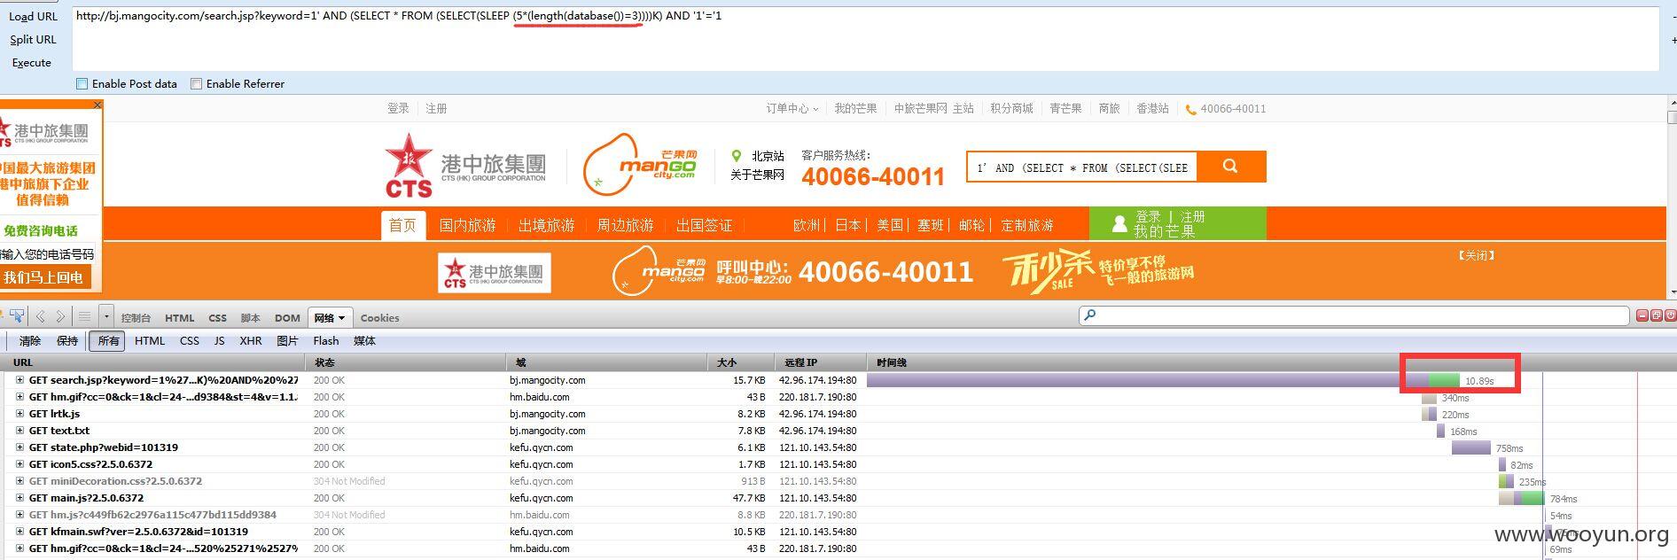Click the user icon in 我的芒果

point(1119,224)
